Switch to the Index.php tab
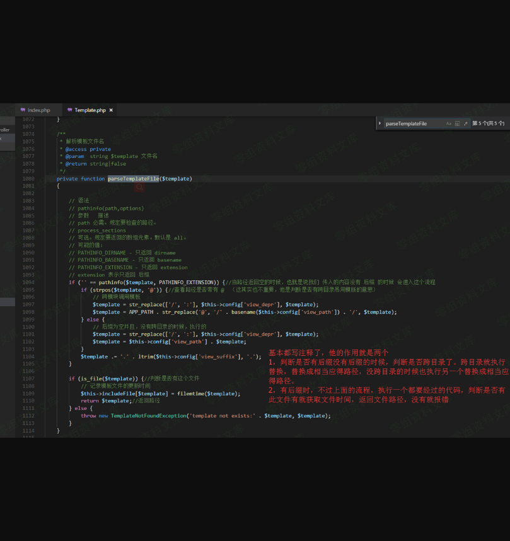Image resolution: width=510 pixels, height=541 pixels. [x=38, y=110]
